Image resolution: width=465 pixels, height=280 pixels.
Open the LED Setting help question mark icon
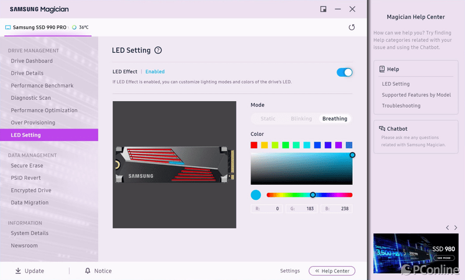[158, 51]
